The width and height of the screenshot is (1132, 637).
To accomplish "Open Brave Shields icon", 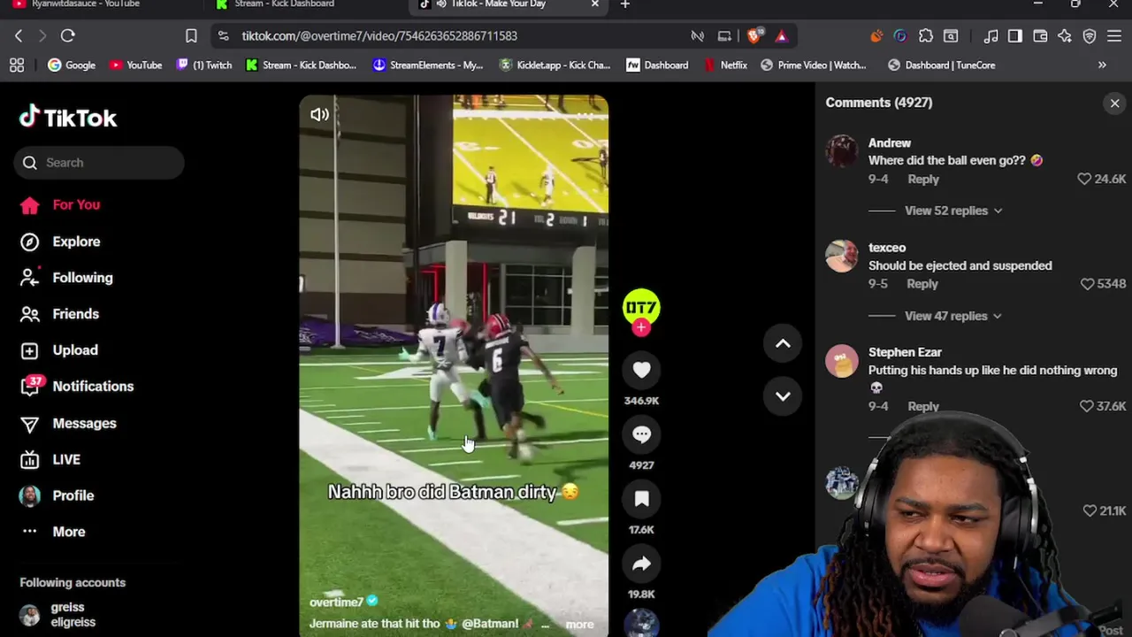I will [x=754, y=35].
